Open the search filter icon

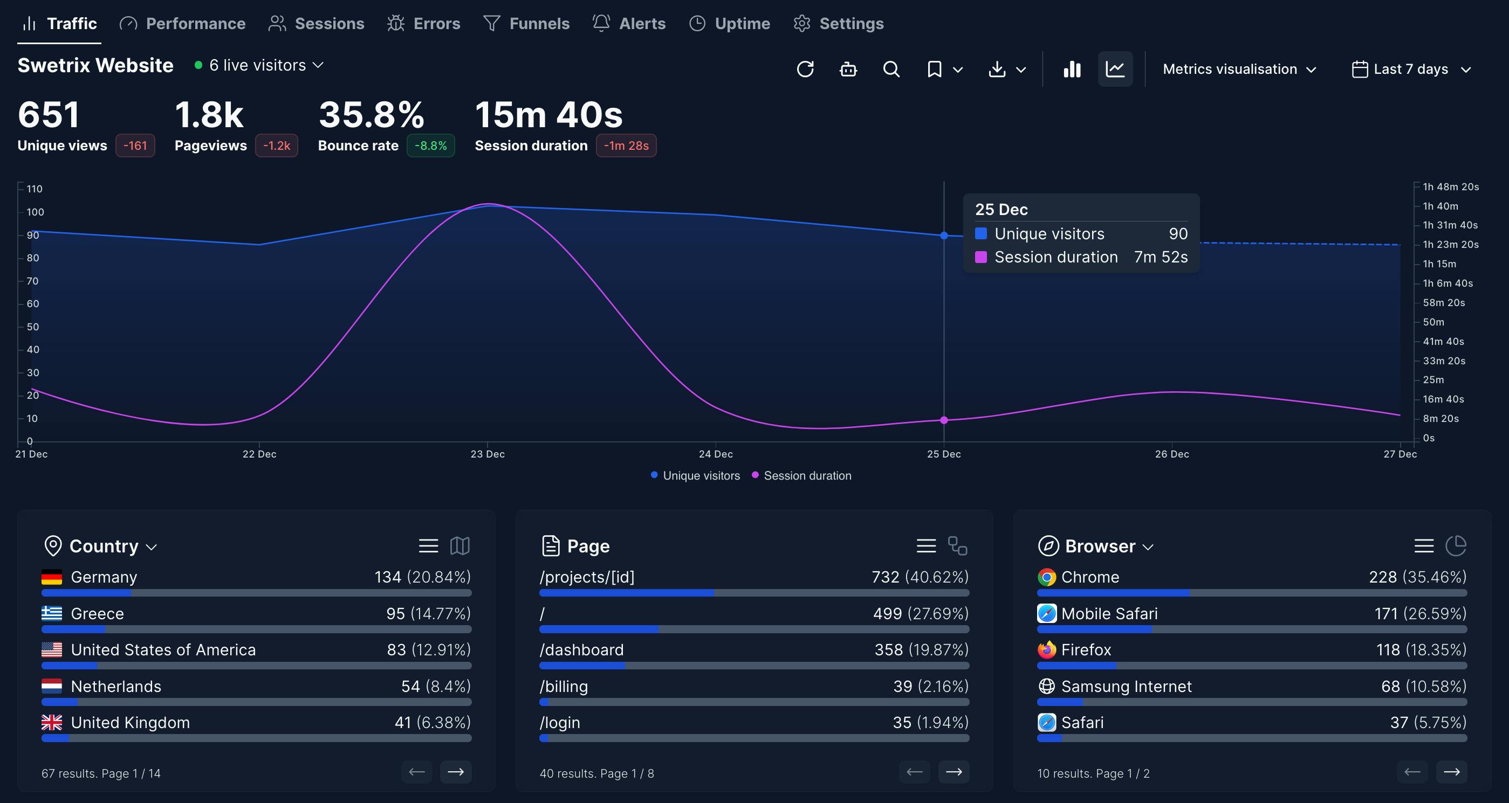(x=891, y=69)
